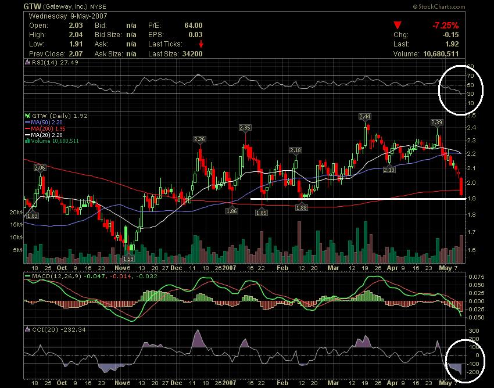Image resolution: width=494 pixels, height=388 pixels.
Task: Click the Last Size value 34200
Action: [192, 54]
